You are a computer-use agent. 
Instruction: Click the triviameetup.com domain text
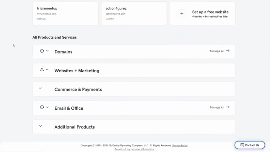point(47,14)
